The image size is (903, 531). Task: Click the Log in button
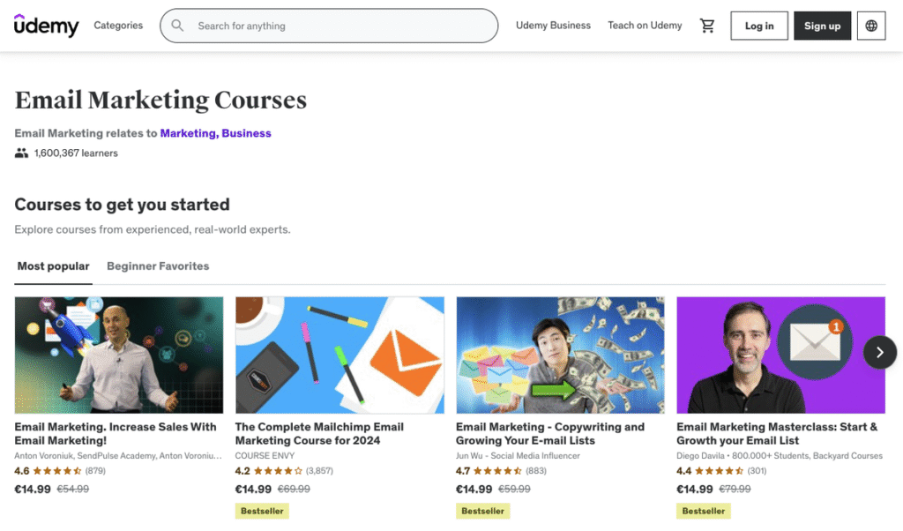[758, 26]
